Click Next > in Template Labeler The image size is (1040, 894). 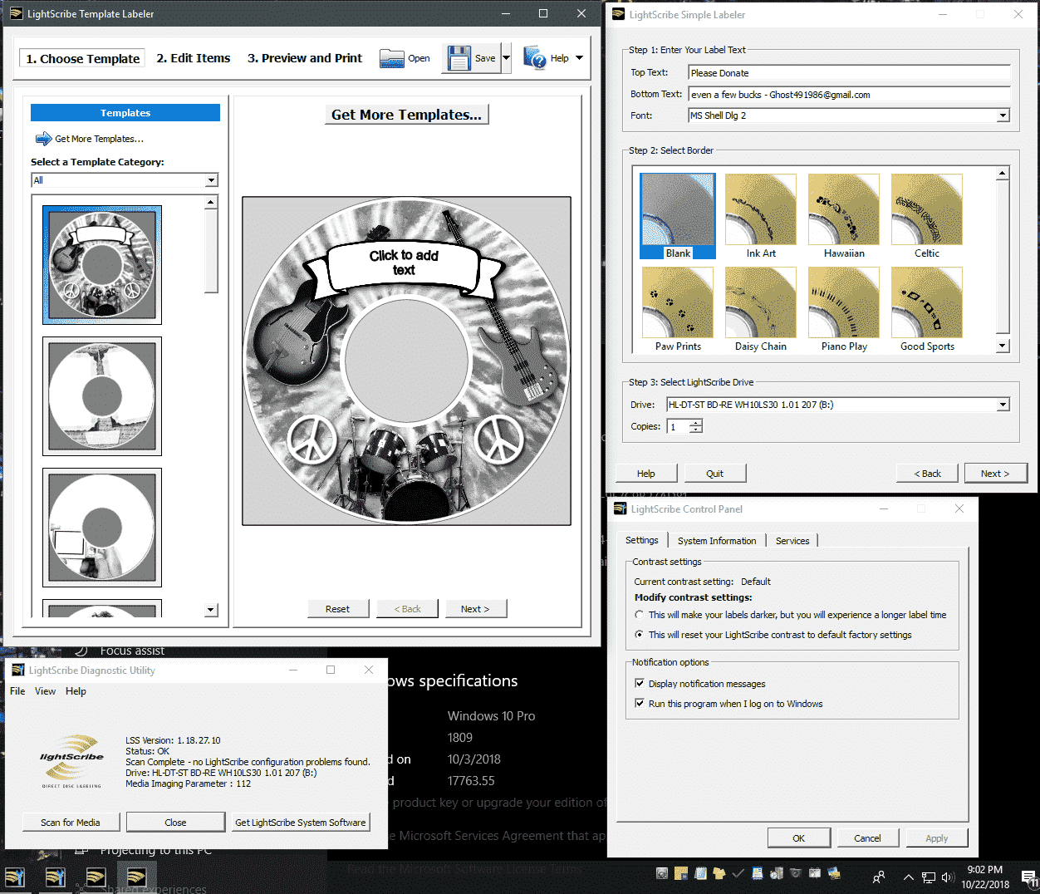coord(475,609)
